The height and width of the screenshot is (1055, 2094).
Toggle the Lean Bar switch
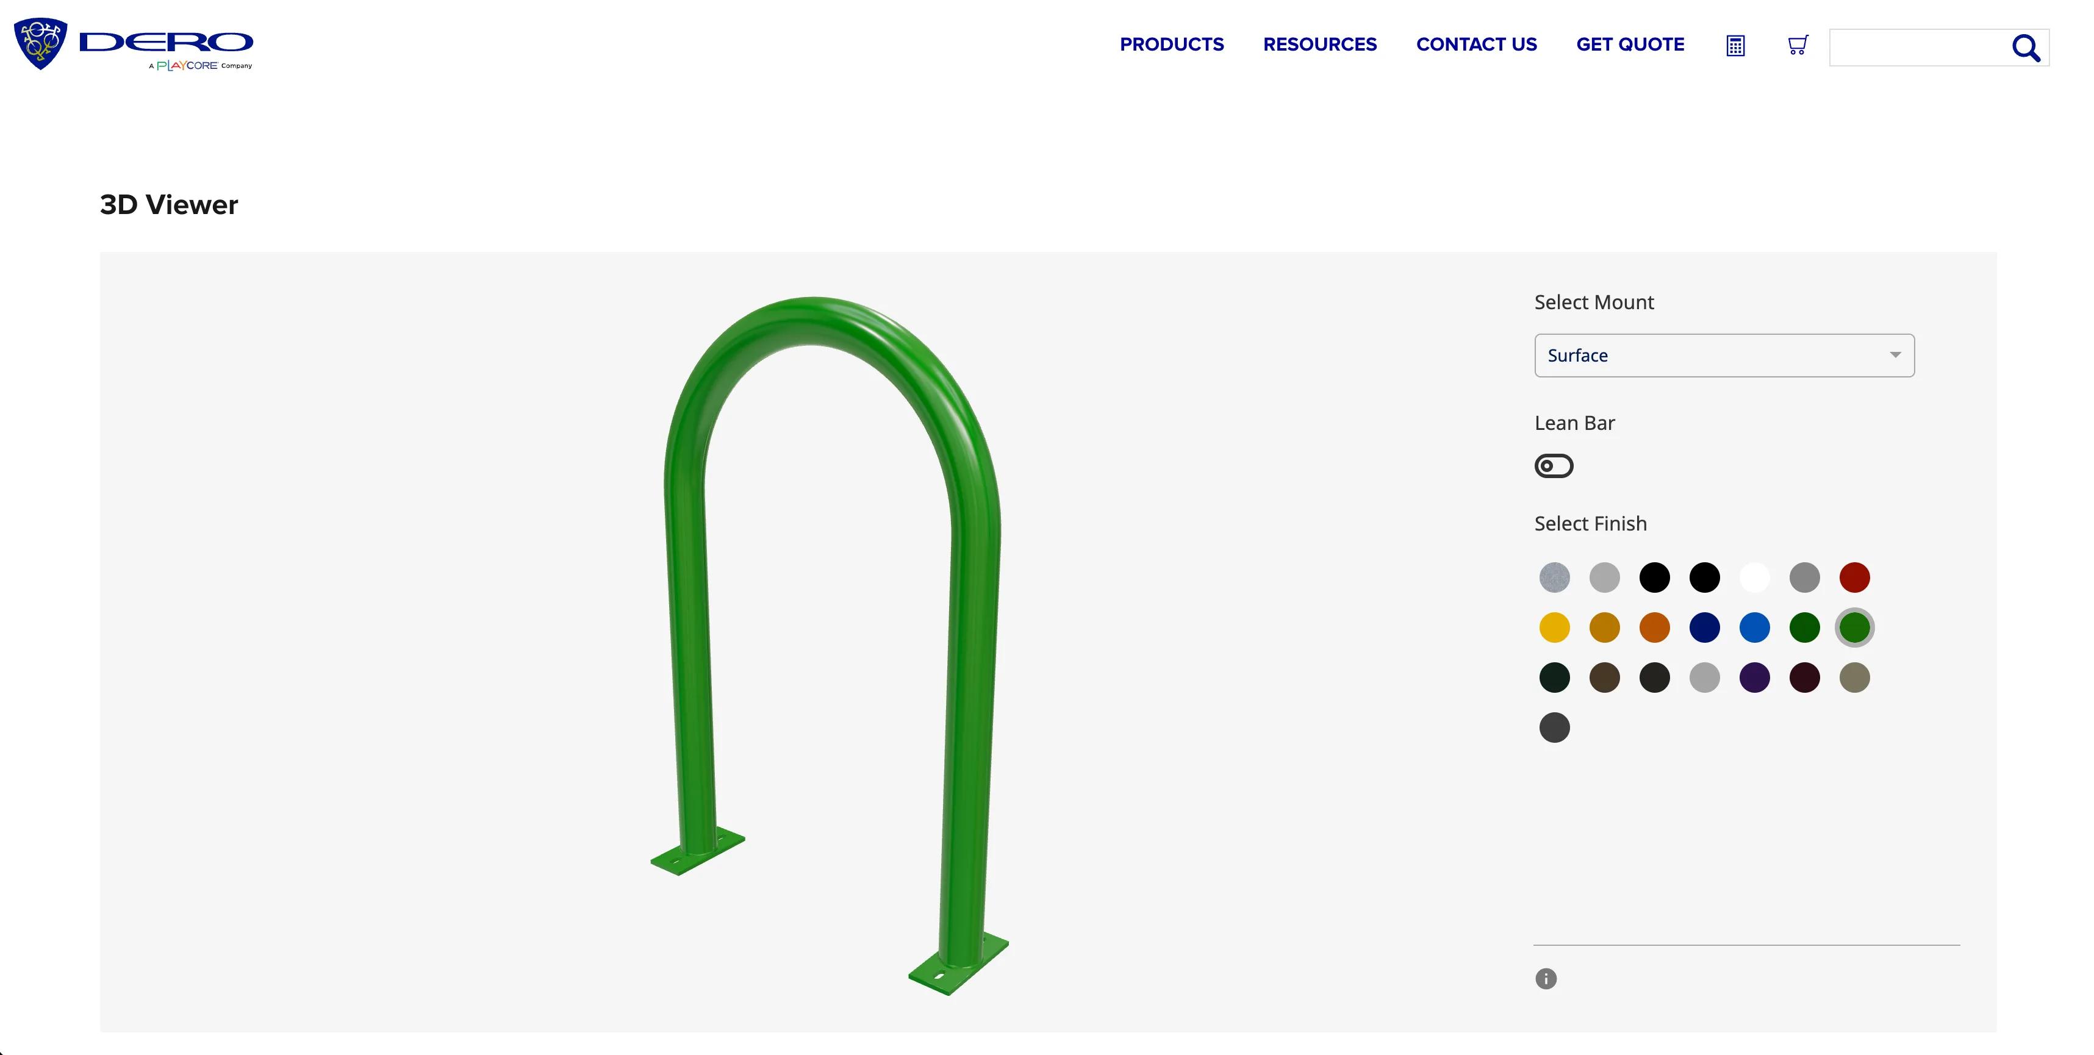1554,466
